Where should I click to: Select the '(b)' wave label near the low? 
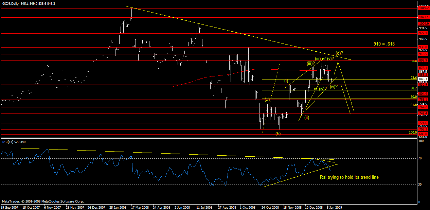(278, 134)
